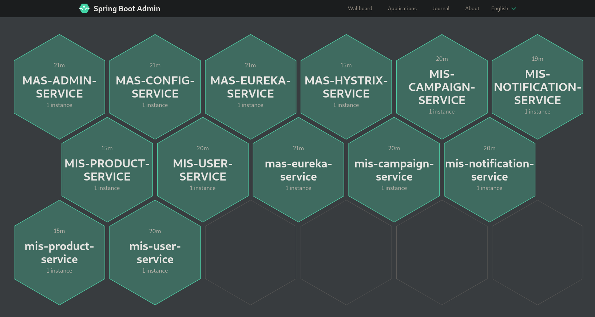Click the 15m uptime on uppercase MIS-PRODUCT-SERVICE
Screen dimensions: 595x317
pyautogui.click(x=107, y=148)
